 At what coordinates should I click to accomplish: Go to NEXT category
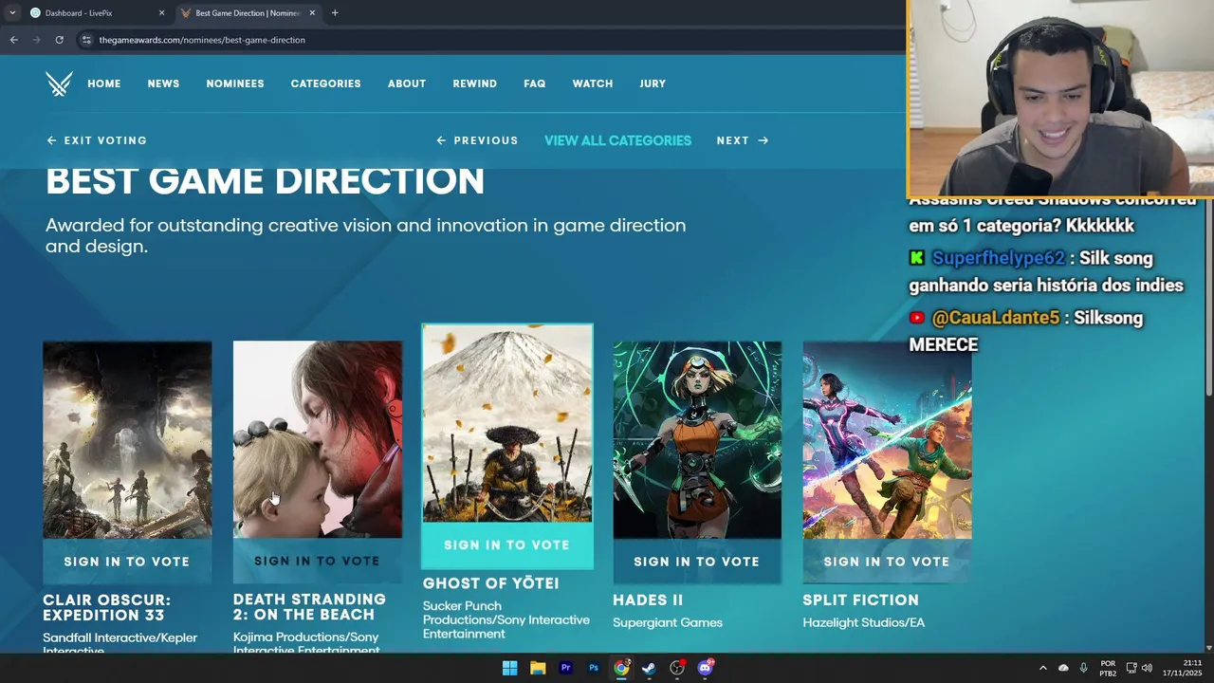click(x=743, y=140)
